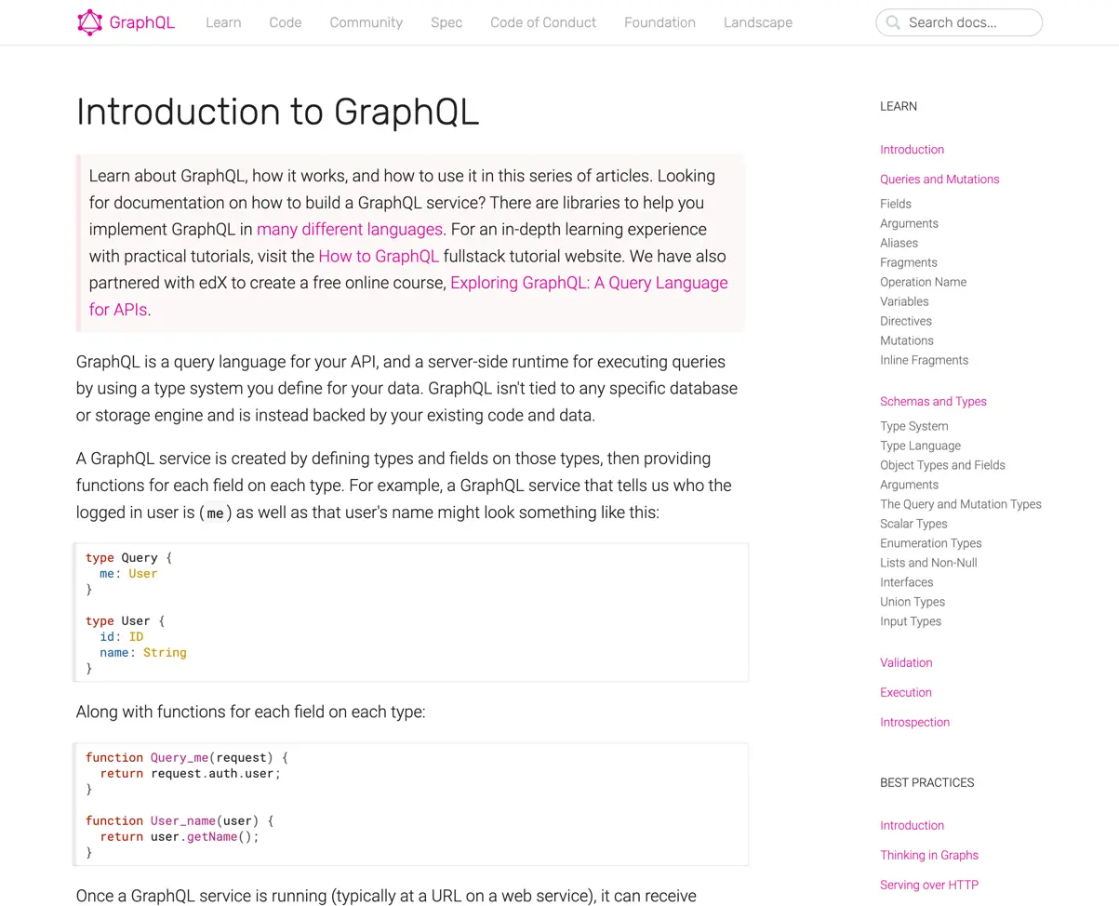The width and height of the screenshot is (1119, 906).
Task: Navigate to Serving over HTTP page
Action: point(928,885)
